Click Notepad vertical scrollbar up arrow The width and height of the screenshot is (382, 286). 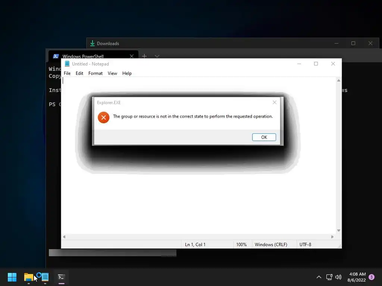339,80
